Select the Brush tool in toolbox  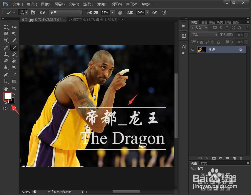[14, 48]
